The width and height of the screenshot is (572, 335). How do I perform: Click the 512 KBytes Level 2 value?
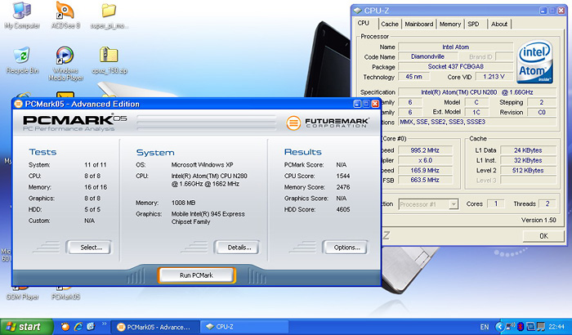(x=528, y=171)
